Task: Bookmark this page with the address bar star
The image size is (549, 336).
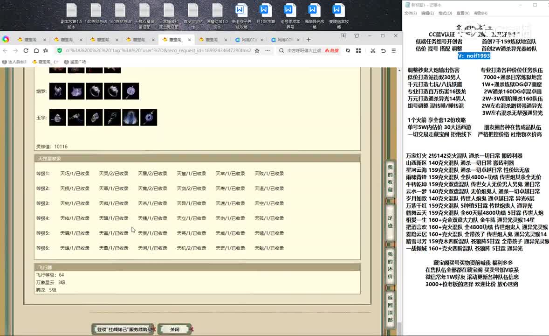Action: [257, 50]
